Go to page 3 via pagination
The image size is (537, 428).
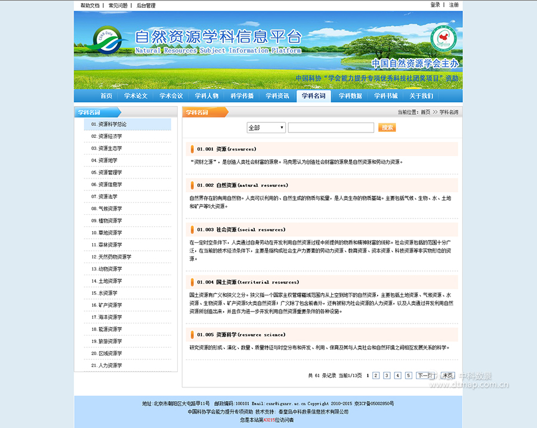click(387, 375)
